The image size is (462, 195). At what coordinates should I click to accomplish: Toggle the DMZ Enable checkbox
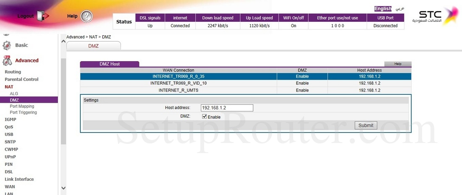pos(205,117)
